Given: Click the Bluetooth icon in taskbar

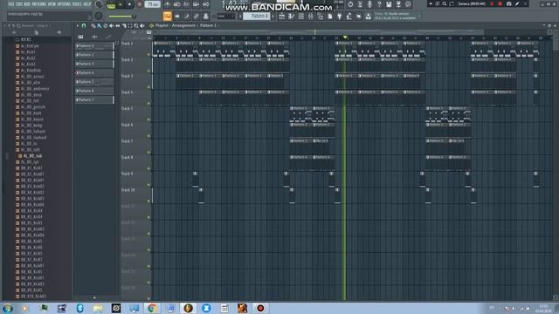Looking at the screenshot, I should (79, 308).
